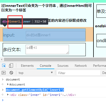Image resolution: width=106 pixels, height=107 pixels.
Task: Click the 'document' console input line
Action: click(13, 79)
